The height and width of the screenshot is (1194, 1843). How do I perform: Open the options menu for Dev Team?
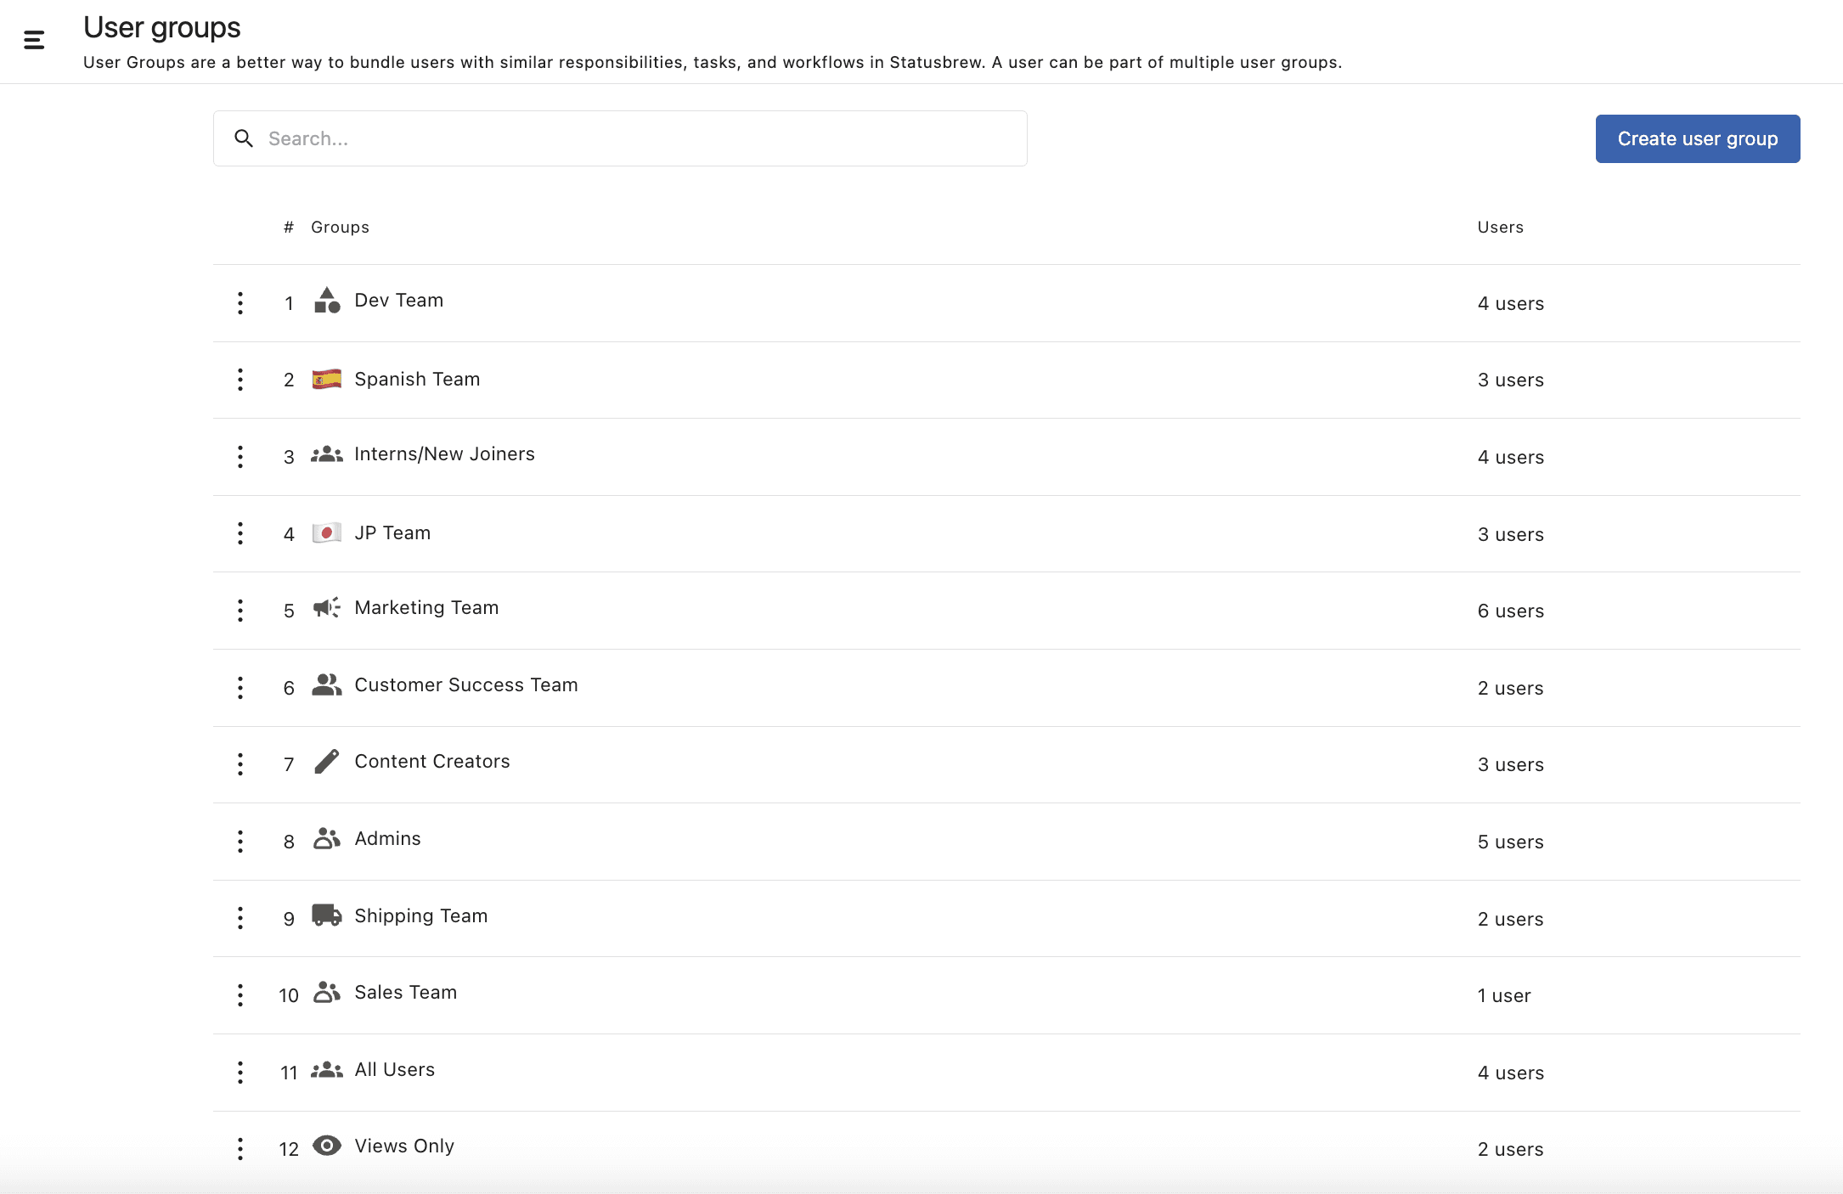[x=240, y=303]
